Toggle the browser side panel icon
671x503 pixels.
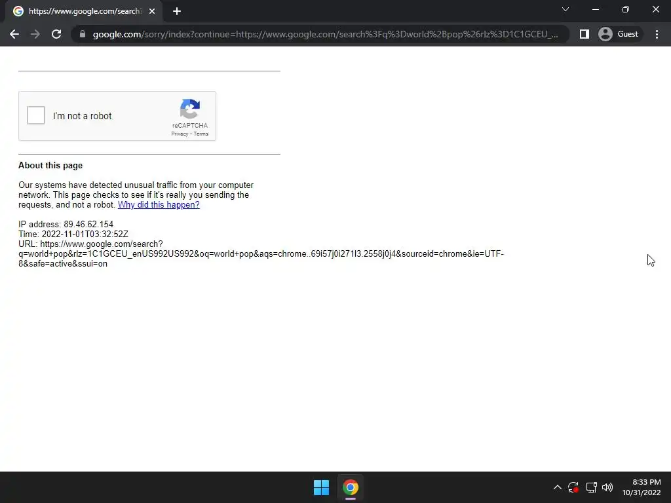coord(584,34)
